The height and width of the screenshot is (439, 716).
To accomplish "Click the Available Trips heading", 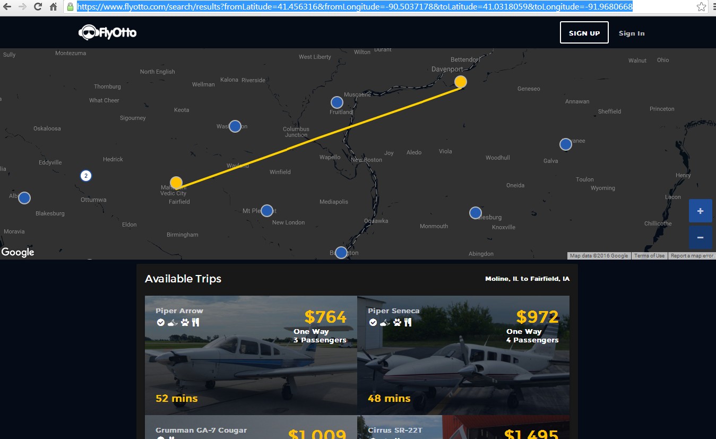I will click(183, 279).
